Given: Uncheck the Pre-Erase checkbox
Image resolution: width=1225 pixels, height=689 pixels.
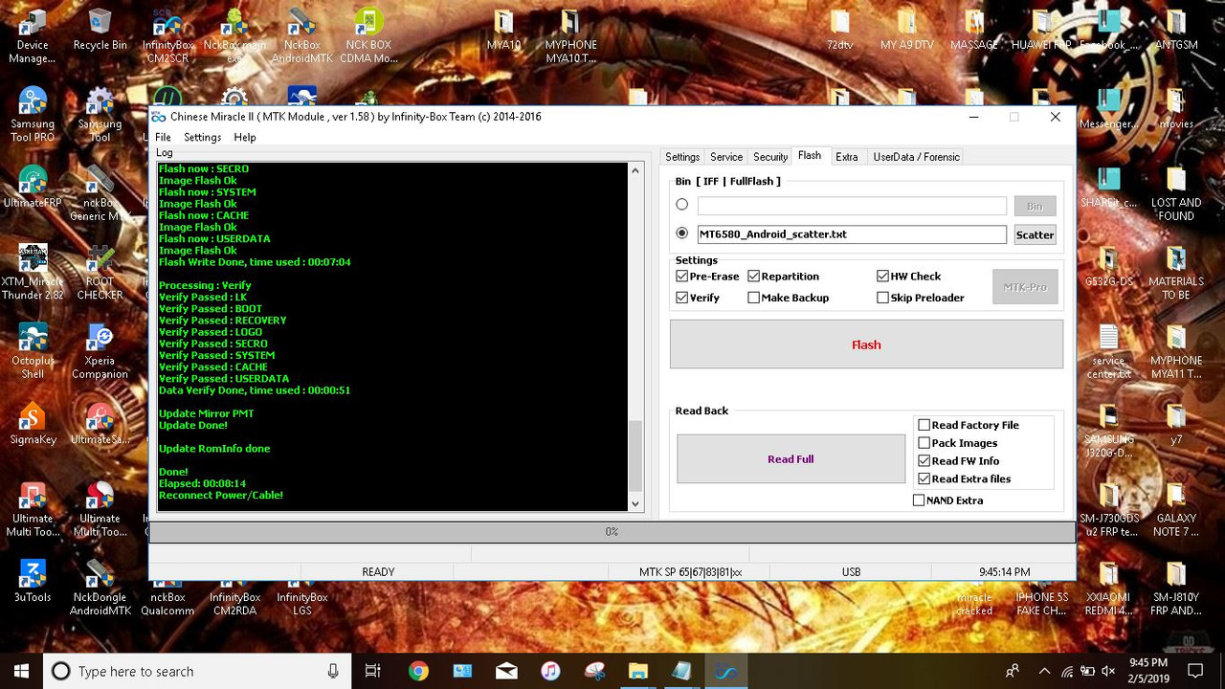Looking at the screenshot, I should (707, 276).
